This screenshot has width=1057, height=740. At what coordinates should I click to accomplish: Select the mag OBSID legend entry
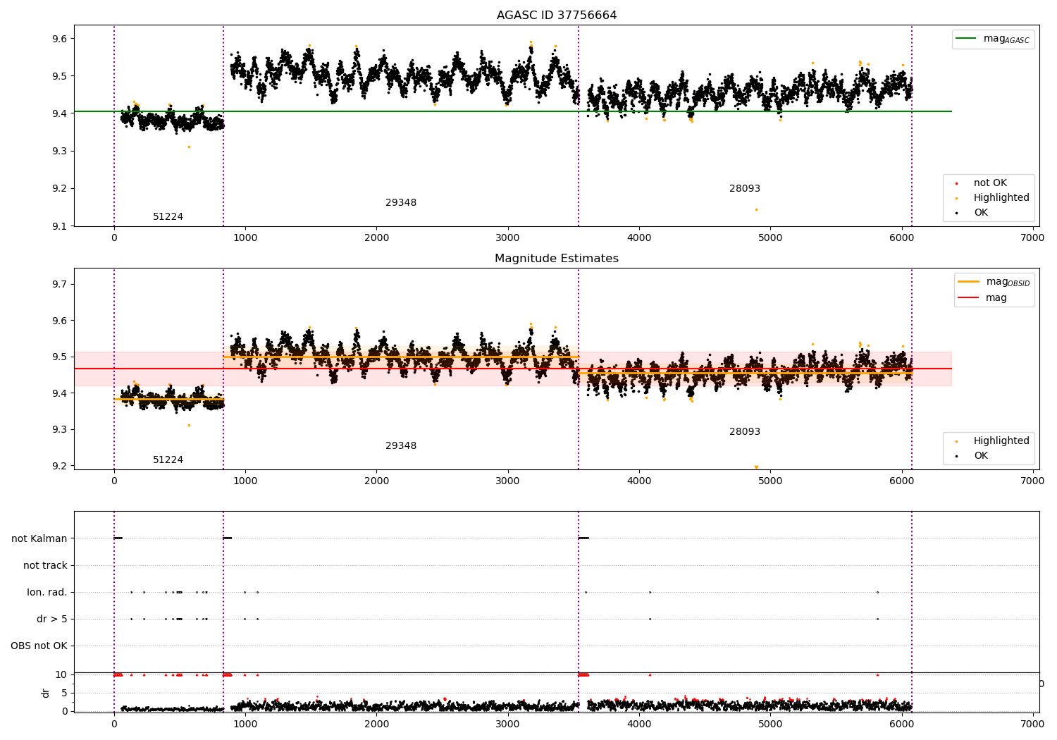point(994,282)
